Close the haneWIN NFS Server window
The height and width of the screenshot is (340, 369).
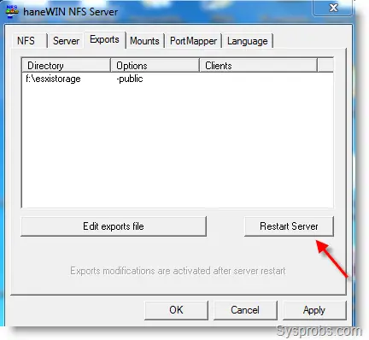(x=333, y=7)
